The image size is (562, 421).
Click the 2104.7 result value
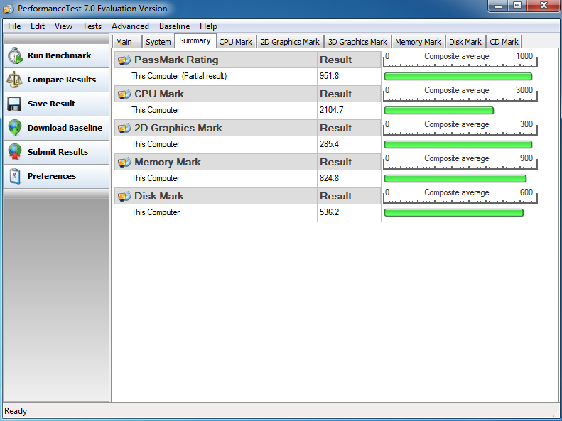(331, 110)
